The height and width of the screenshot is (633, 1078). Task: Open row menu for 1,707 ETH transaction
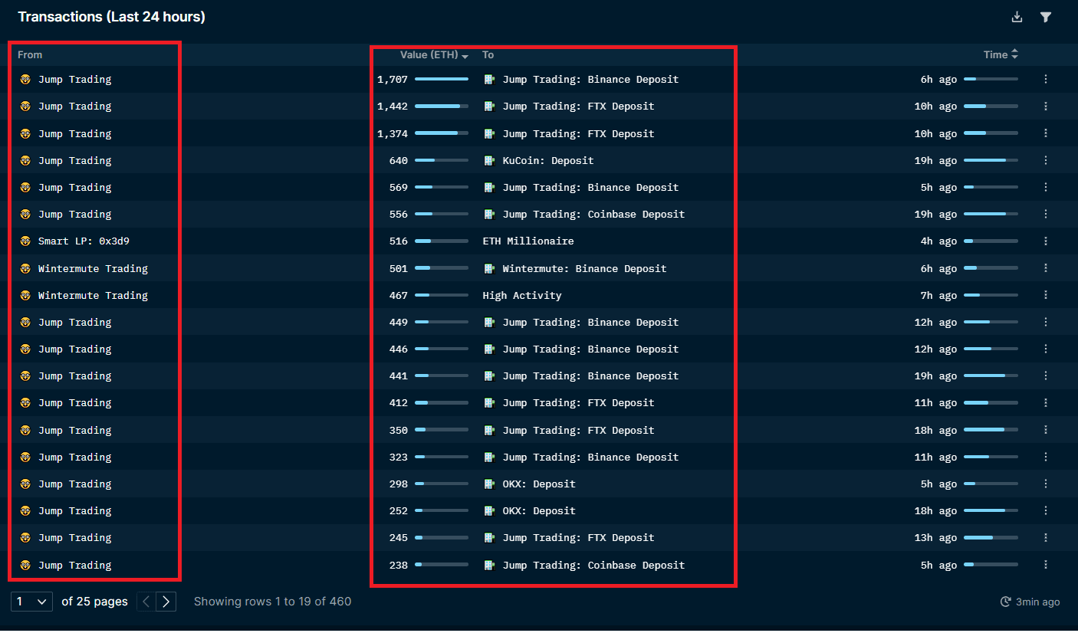click(x=1046, y=79)
